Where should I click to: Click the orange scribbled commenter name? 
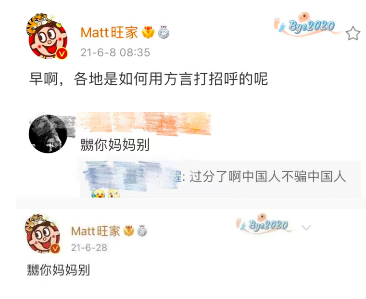coord(144,124)
